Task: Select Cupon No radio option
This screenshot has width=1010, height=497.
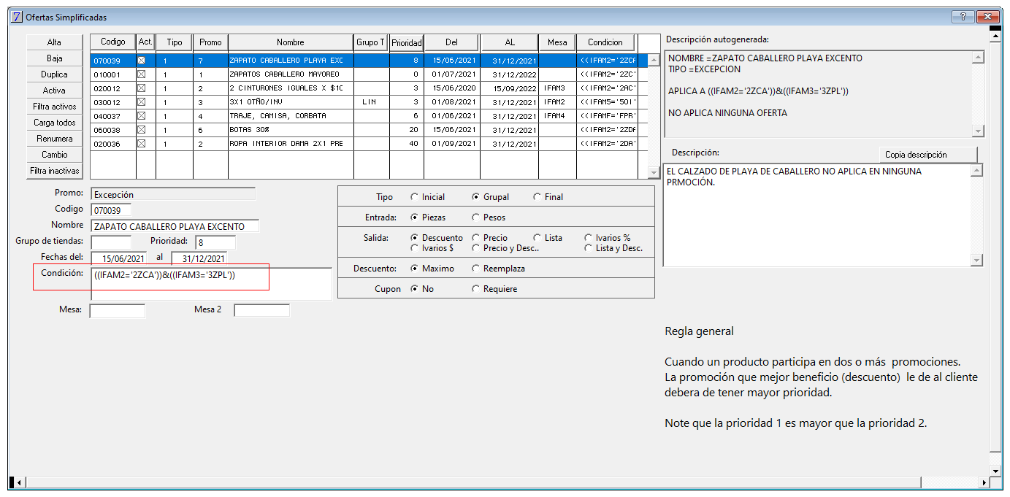Action: [x=422, y=289]
